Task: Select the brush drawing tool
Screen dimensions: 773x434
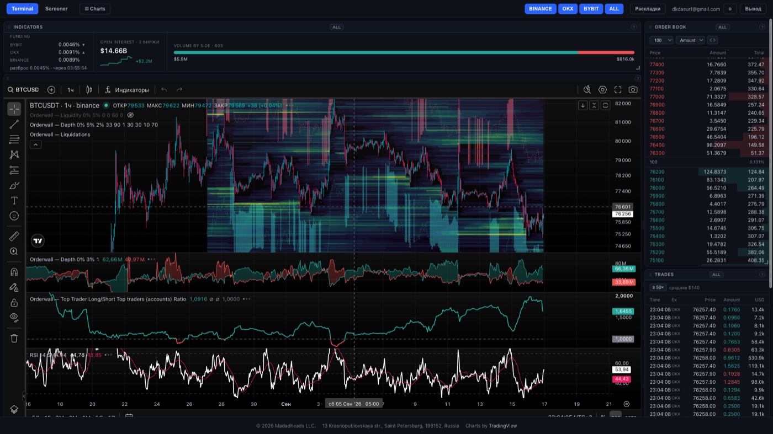Action: [x=14, y=185]
